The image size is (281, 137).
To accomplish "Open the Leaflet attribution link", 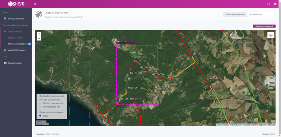I will (219, 125).
